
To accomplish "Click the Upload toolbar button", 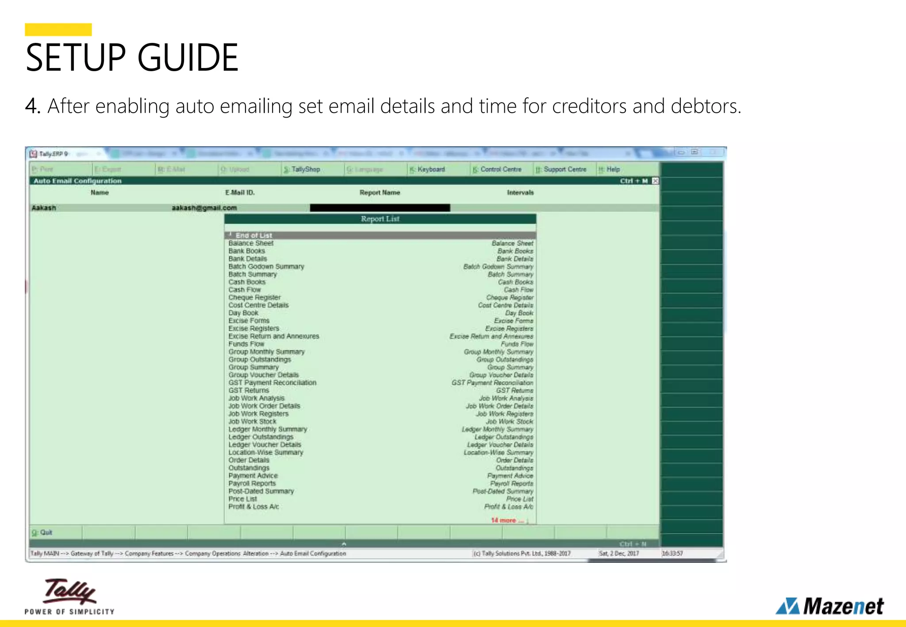I will pos(235,169).
